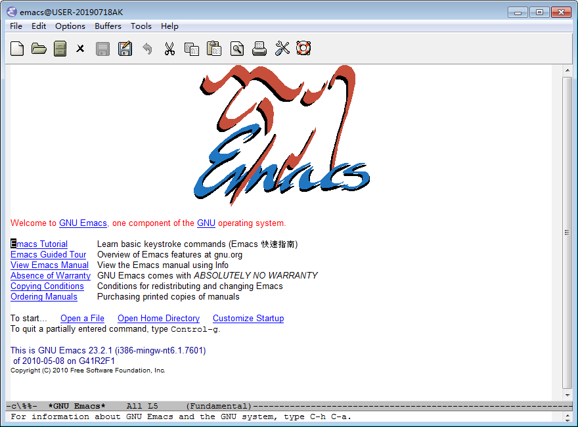
Task: Click the echo area message about GNU Emacs
Action: click(181, 416)
